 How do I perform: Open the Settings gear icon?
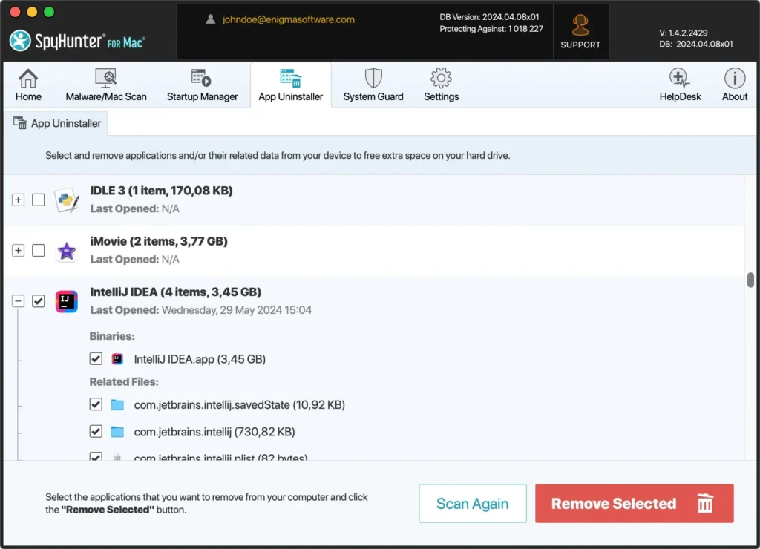[x=441, y=78]
